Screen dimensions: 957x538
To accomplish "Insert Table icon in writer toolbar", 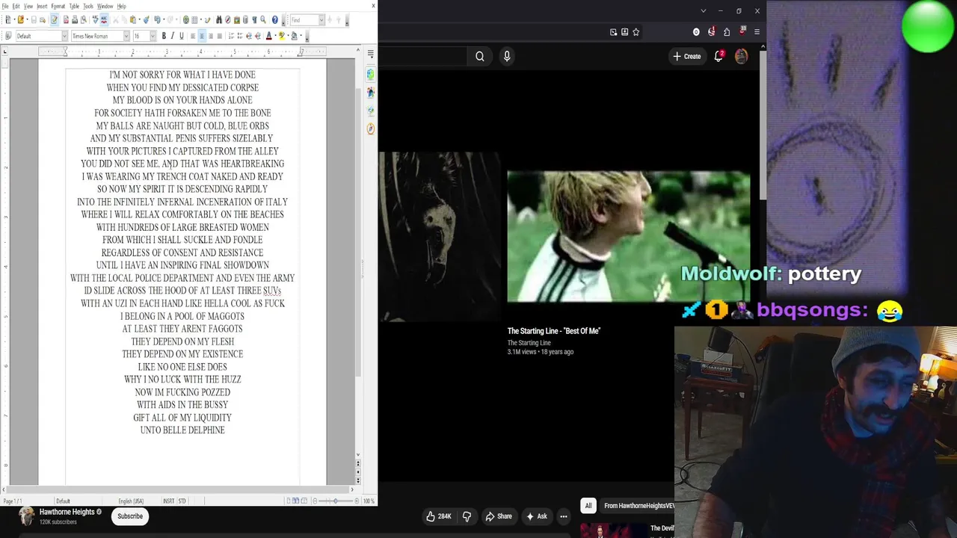I will pyautogui.click(x=194, y=20).
